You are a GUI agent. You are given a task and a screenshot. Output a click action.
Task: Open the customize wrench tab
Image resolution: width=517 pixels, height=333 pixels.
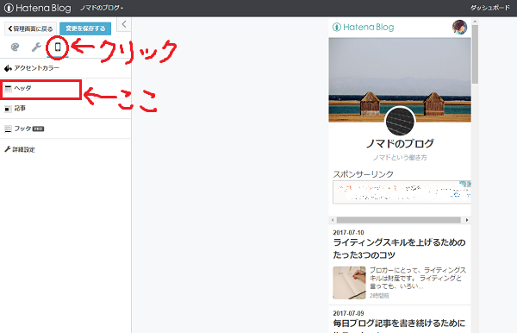point(36,47)
